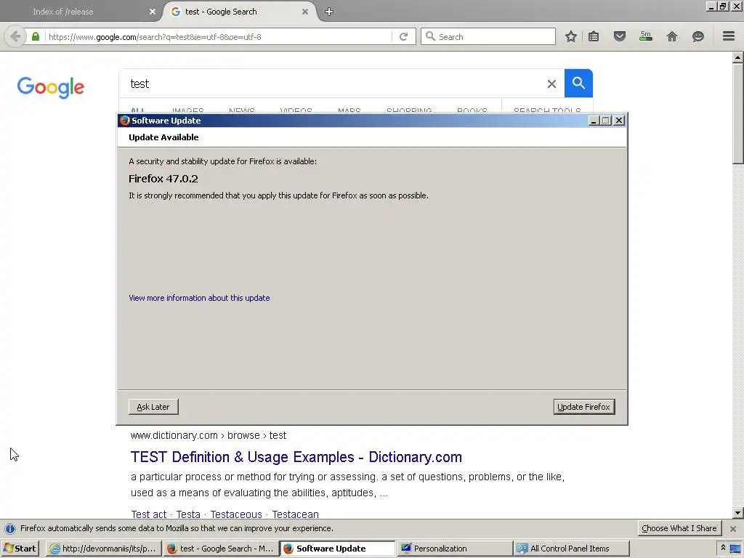The width and height of the screenshot is (744, 558).
Task: Click the page scrollbar down arrow
Action: (x=737, y=512)
